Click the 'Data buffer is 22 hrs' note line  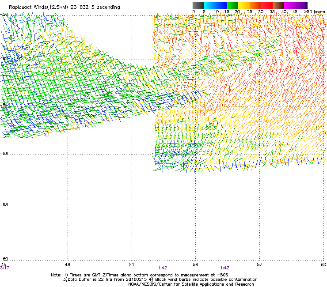point(160,279)
